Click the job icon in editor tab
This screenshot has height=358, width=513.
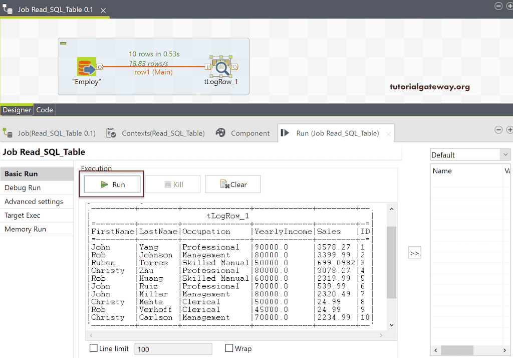pos(8,9)
